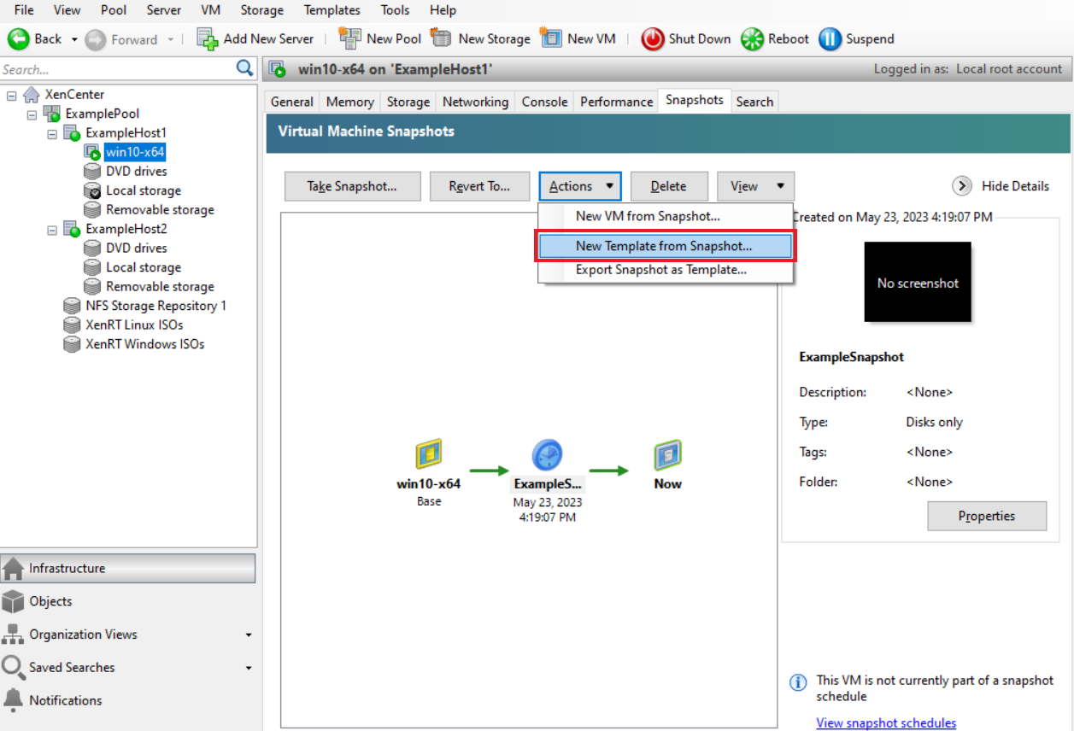Open the Storage menu
The image size is (1074, 731).
tap(261, 10)
